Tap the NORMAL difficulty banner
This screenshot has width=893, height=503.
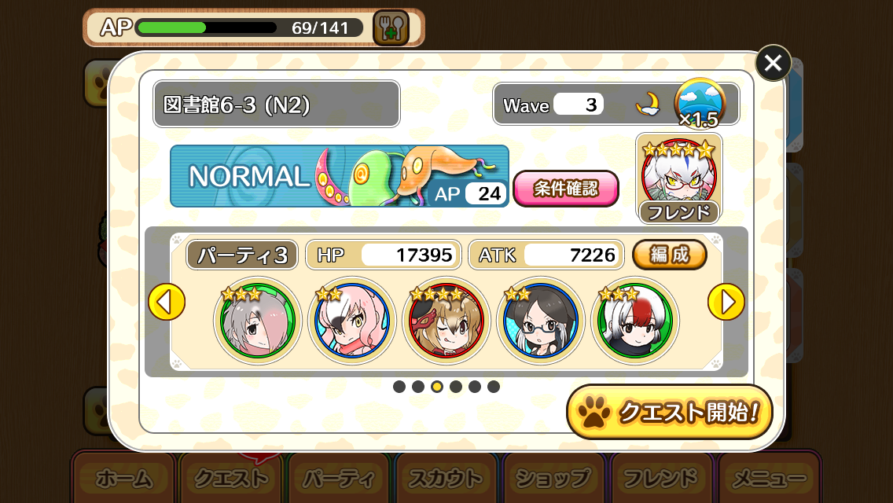340,176
